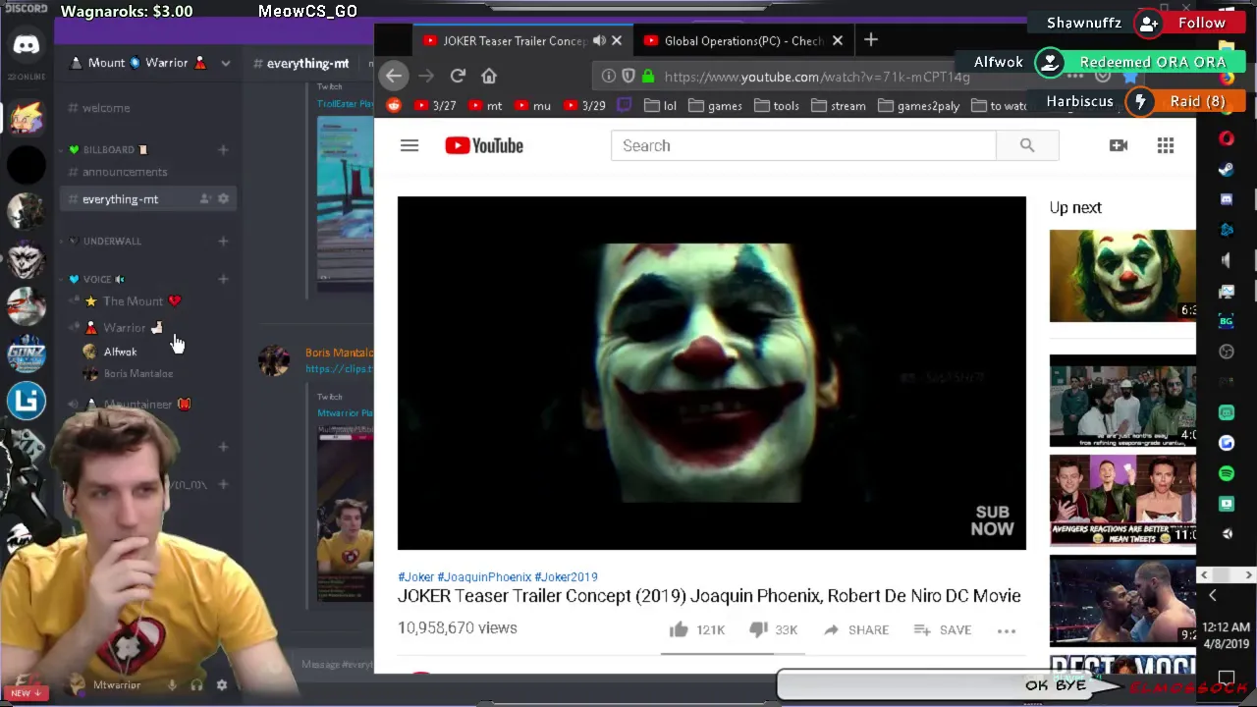The height and width of the screenshot is (707, 1257).
Task: Open Twitch bookmark icon in bookmarks bar
Action: click(x=624, y=105)
